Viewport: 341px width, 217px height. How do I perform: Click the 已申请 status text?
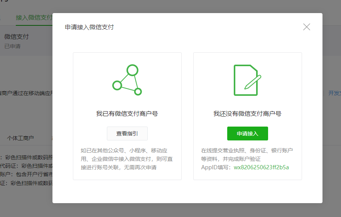[12, 46]
